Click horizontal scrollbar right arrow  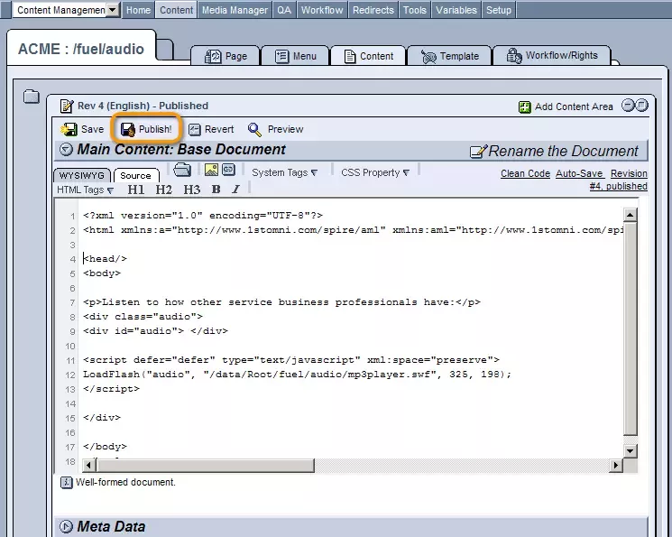click(x=616, y=465)
